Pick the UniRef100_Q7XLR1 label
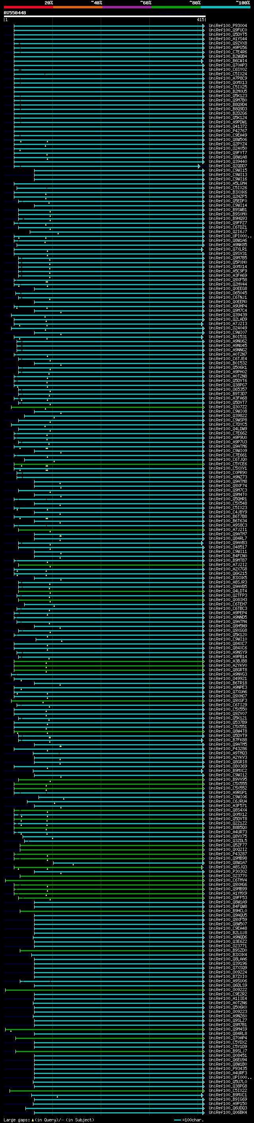254x1123 pixels. [x=228, y=249]
